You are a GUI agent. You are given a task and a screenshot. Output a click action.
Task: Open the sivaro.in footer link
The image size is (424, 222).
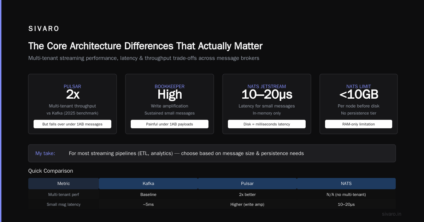(392, 214)
